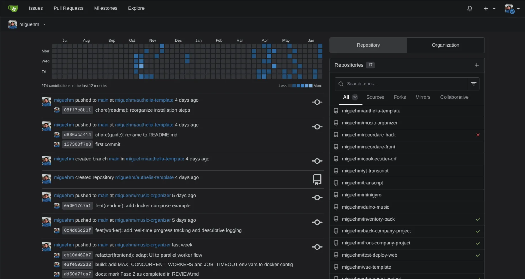Viewport: 525px width, 279px height.
Task: Click the success checkmark for inventory-back
Action: (x=478, y=219)
